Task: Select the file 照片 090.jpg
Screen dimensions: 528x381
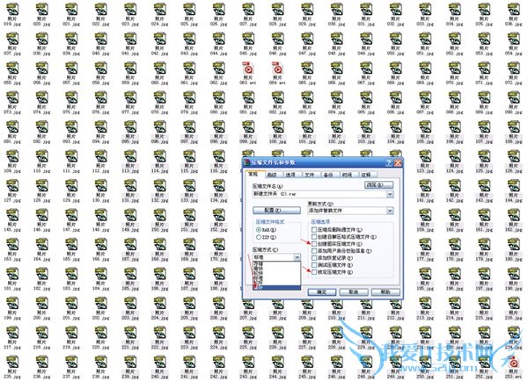Action: [514, 103]
